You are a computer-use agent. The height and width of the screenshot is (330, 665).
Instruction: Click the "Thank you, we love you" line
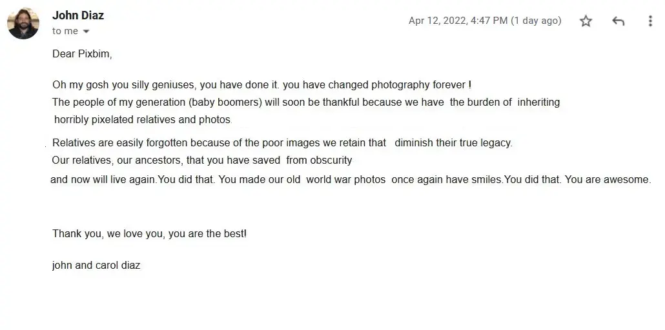click(149, 233)
